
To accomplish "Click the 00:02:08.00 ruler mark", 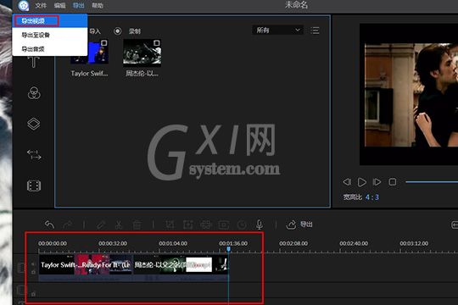I will click(293, 243).
